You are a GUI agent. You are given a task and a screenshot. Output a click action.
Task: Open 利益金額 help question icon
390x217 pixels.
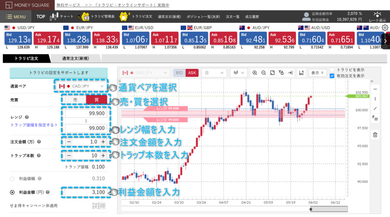[48, 192]
